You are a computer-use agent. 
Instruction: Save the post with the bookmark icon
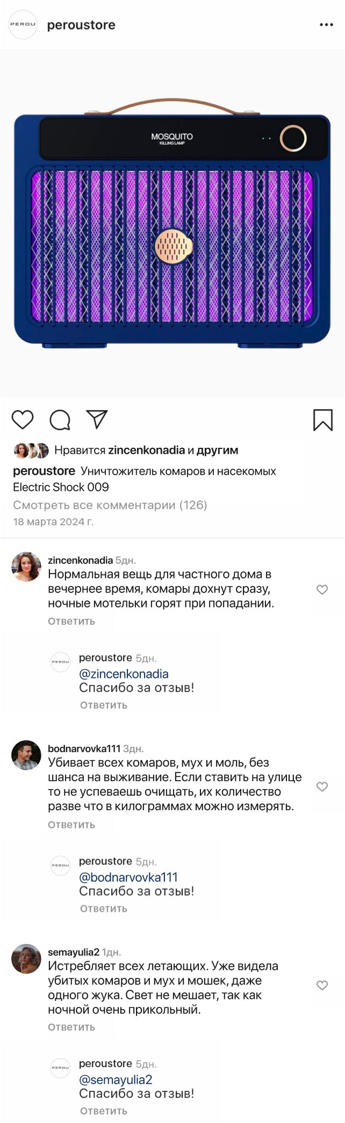point(323,420)
